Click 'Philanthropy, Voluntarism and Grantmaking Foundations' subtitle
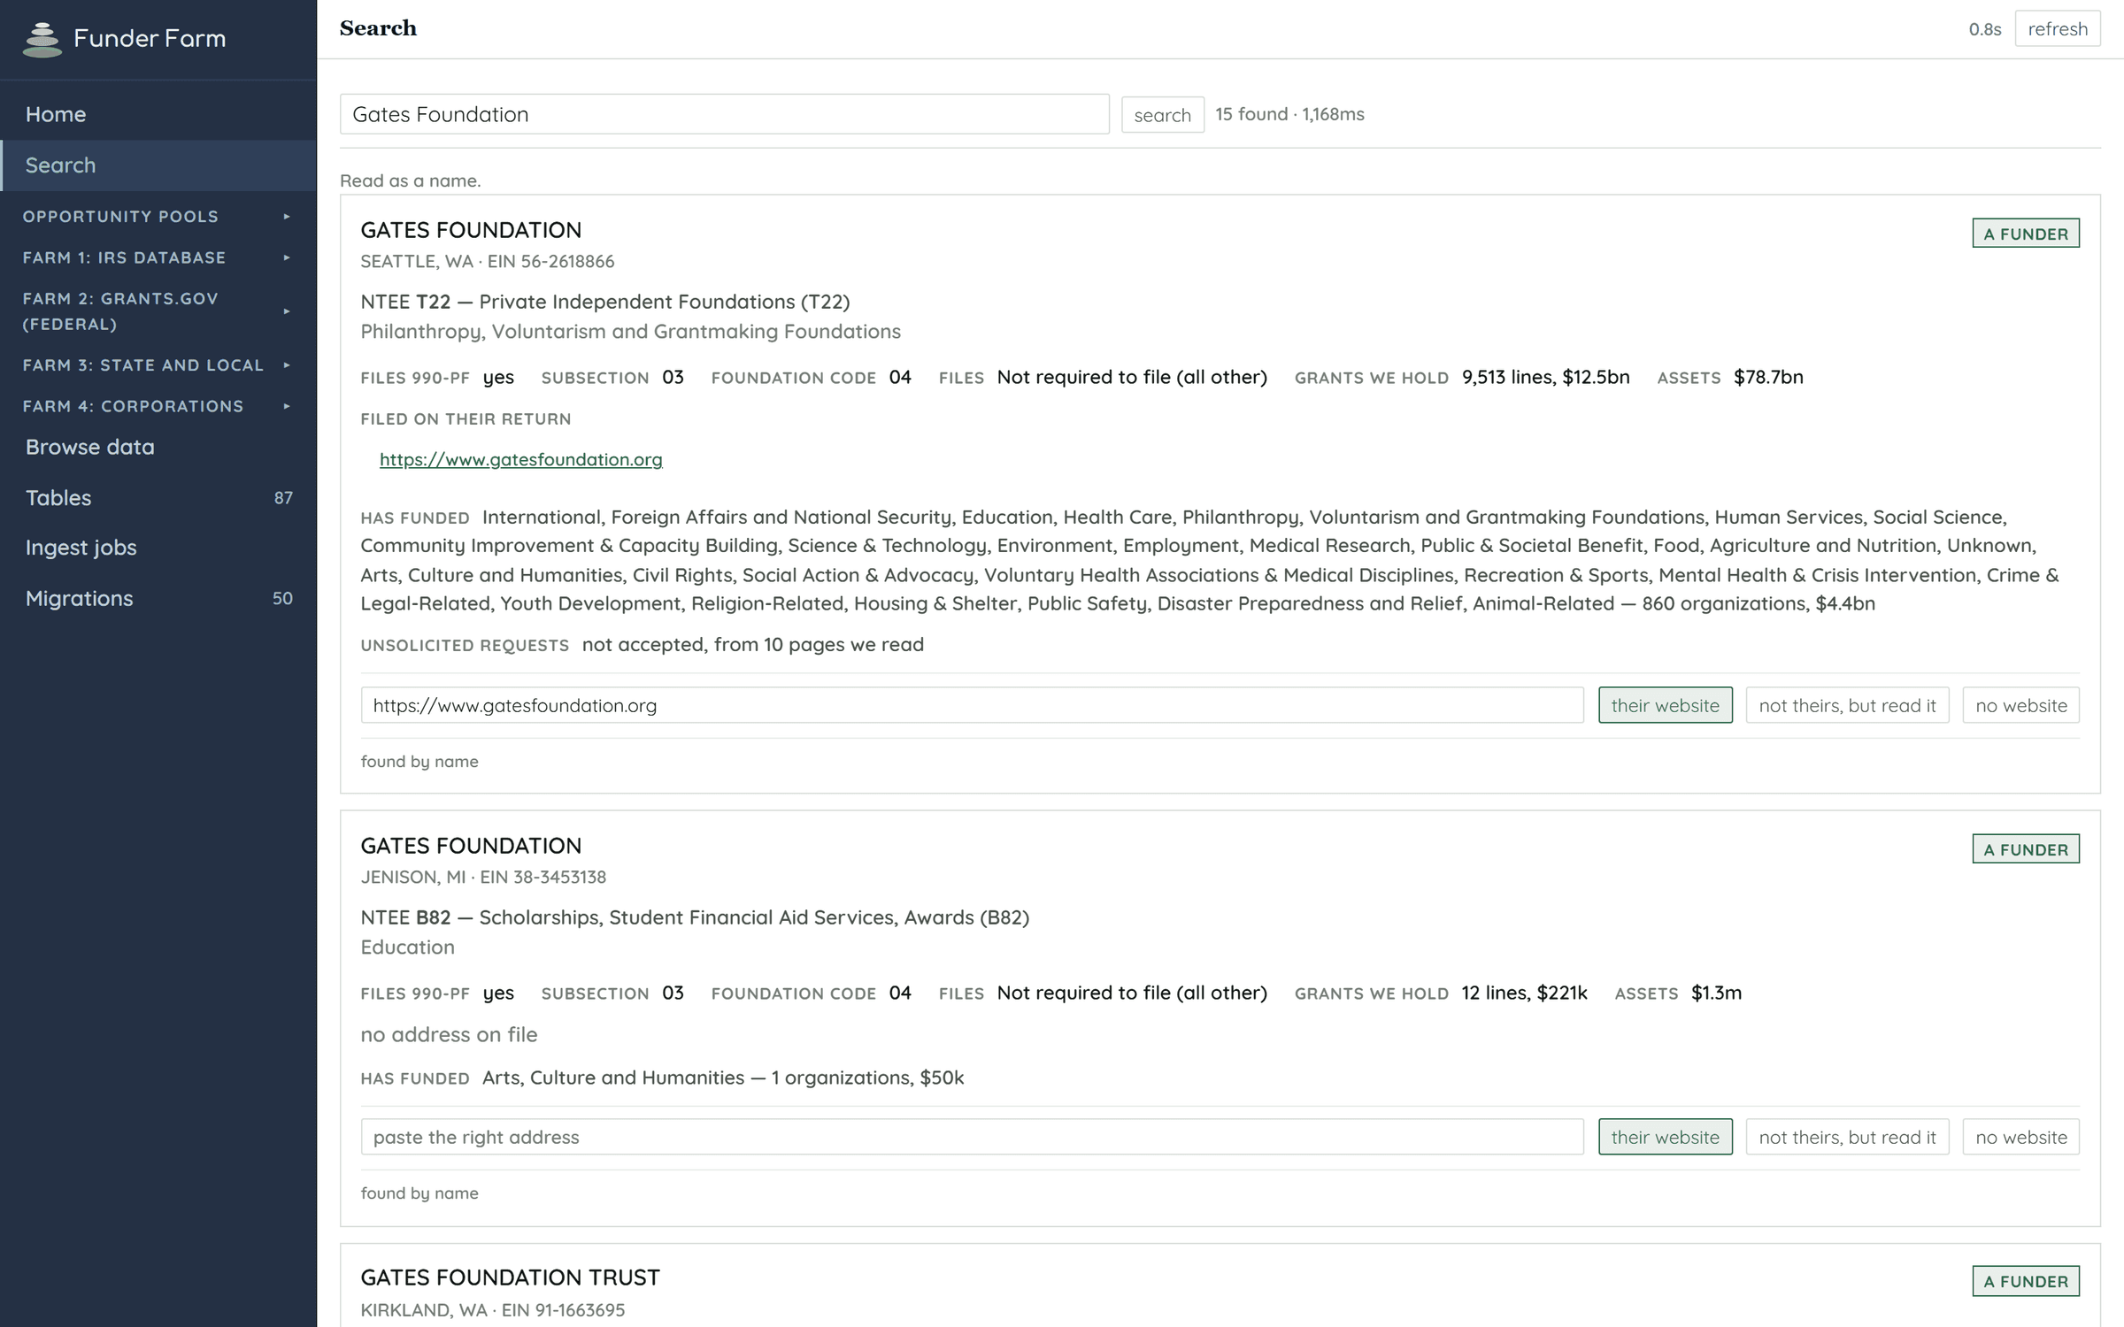This screenshot has height=1327, width=2124. click(630, 332)
